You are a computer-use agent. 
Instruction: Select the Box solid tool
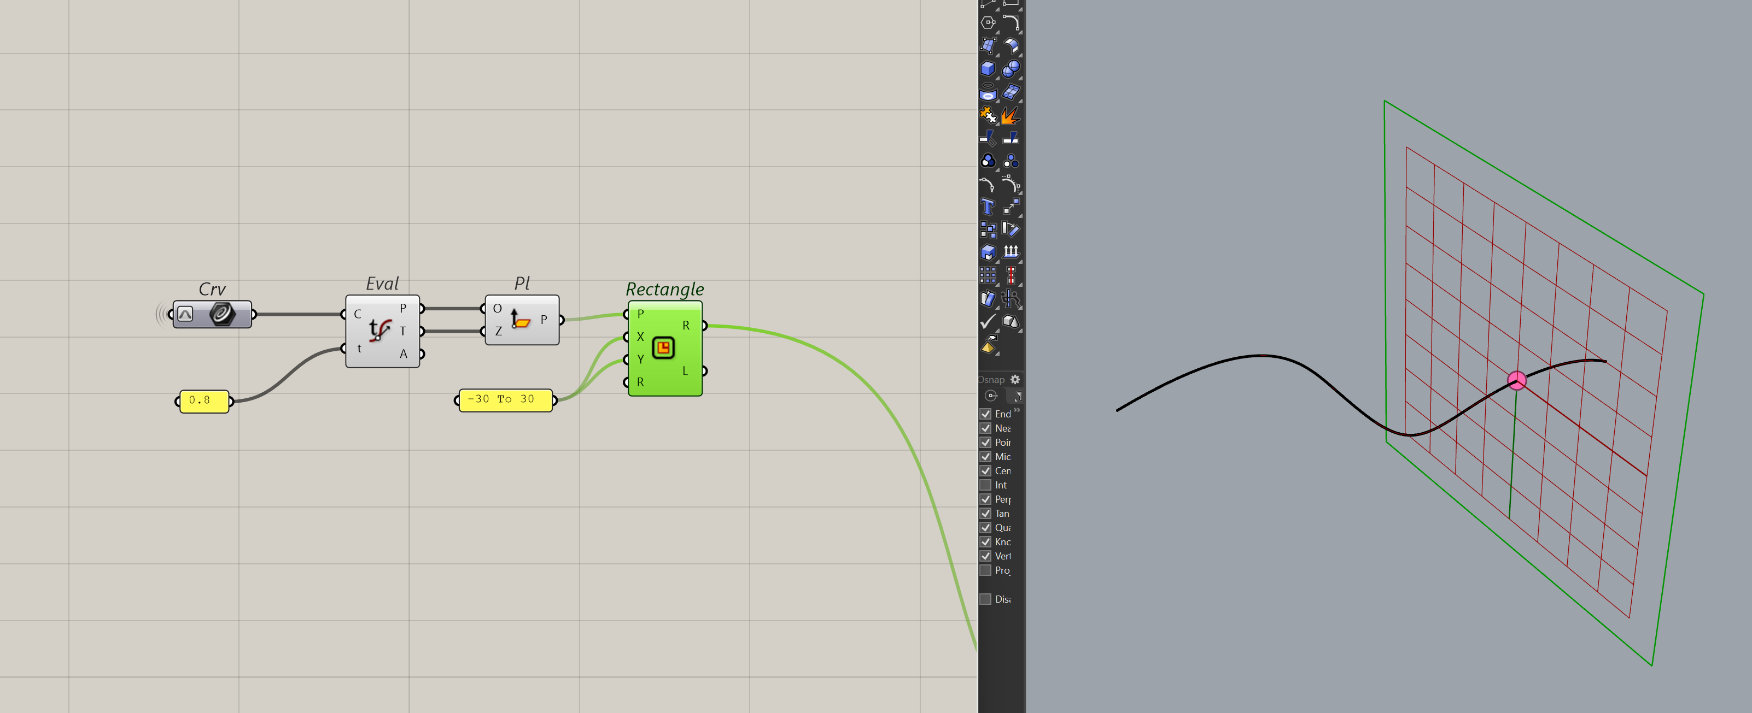[x=988, y=69]
